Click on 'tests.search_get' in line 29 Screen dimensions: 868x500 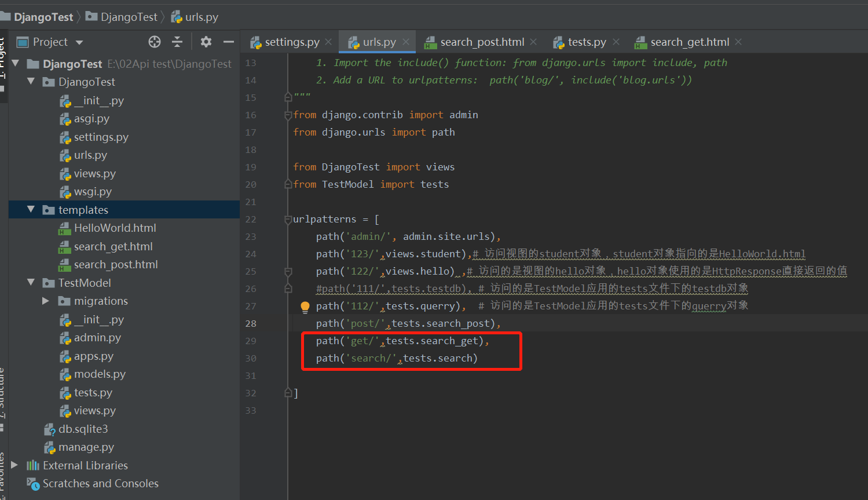click(x=432, y=341)
